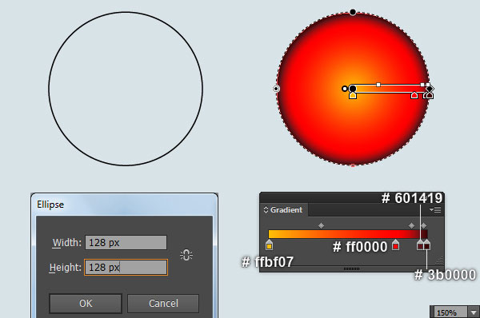Select the red ff0000 gradient stop
The width and height of the screenshot is (480, 318).
[395, 245]
